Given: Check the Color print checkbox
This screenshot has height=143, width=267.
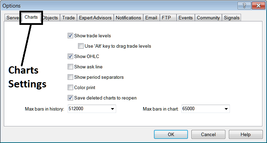Looking at the screenshot, I should 71,87.
